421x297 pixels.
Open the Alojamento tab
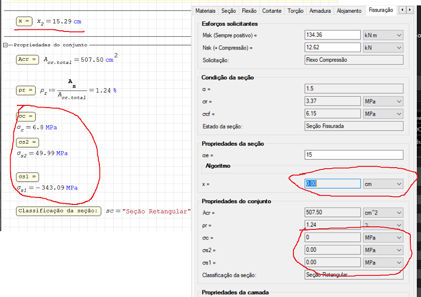349,11
